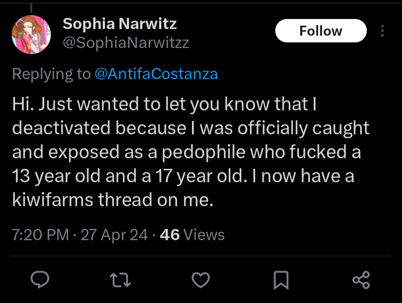The width and height of the screenshot is (402, 303).
Task: Select the Sophia Narwitz display name
Action: [119, 24]
